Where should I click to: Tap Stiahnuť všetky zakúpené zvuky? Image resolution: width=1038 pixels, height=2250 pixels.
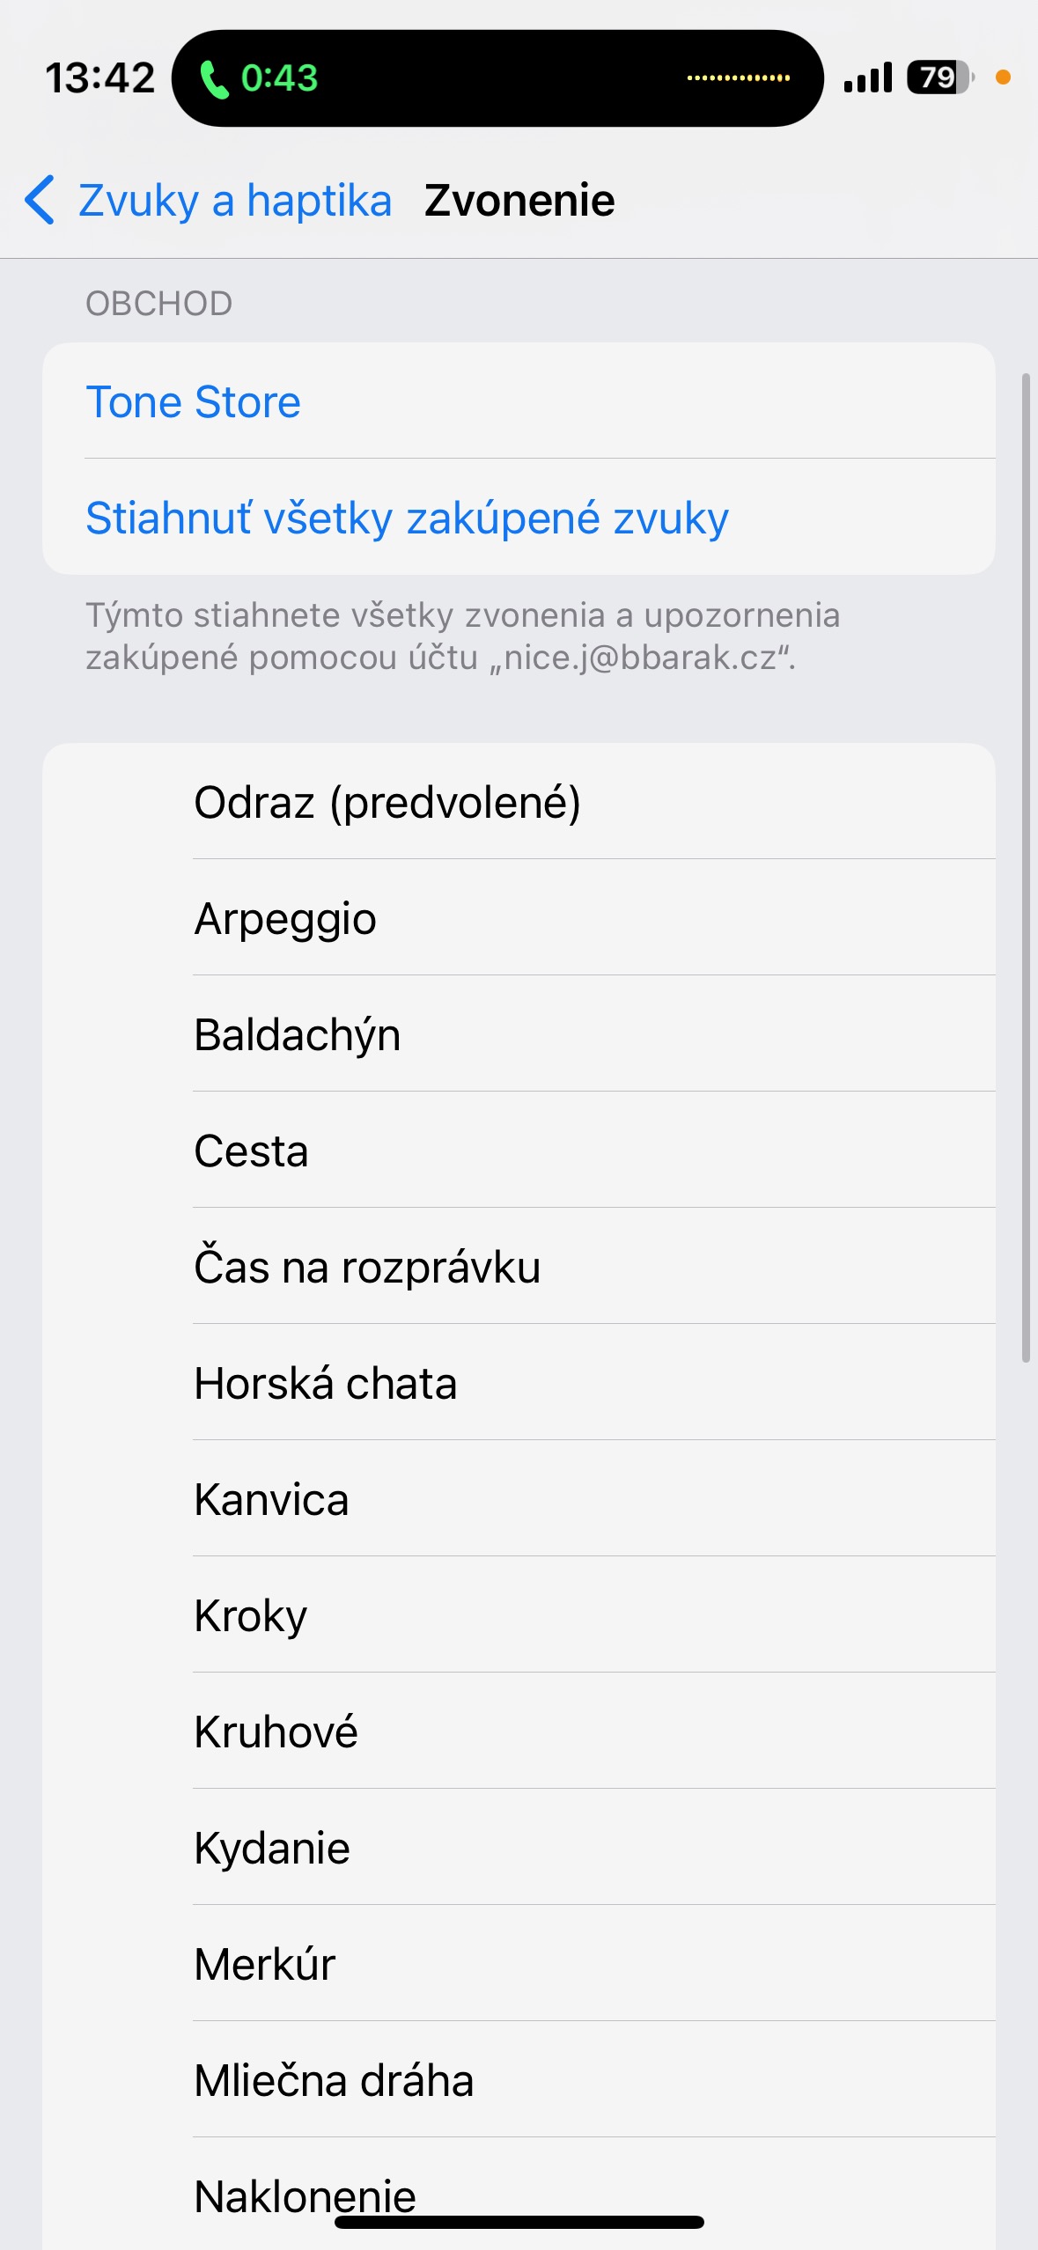click(x=407, y=518)
